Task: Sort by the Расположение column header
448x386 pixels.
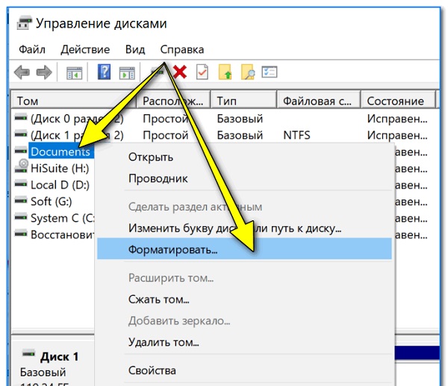Action: 173,101
